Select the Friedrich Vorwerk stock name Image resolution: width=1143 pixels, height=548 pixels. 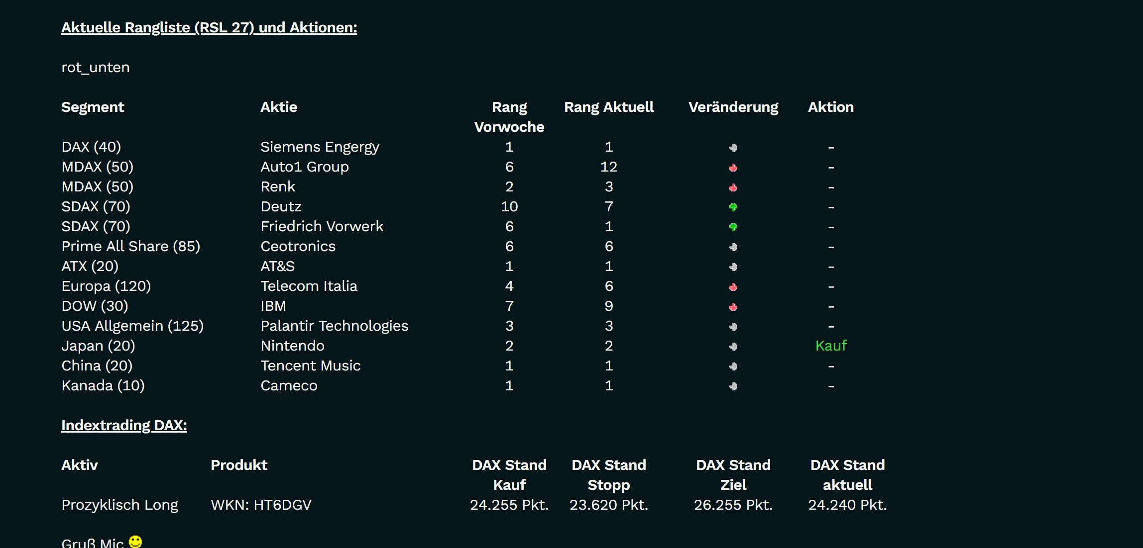322,226
